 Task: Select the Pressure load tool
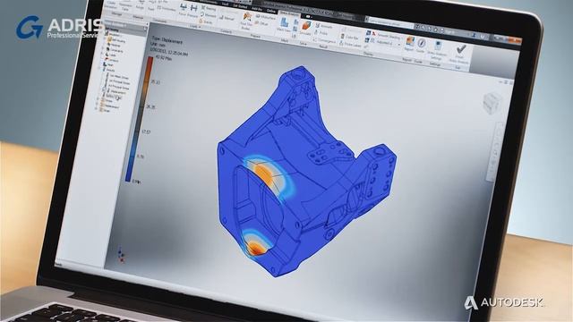click(x=193, y=12)
